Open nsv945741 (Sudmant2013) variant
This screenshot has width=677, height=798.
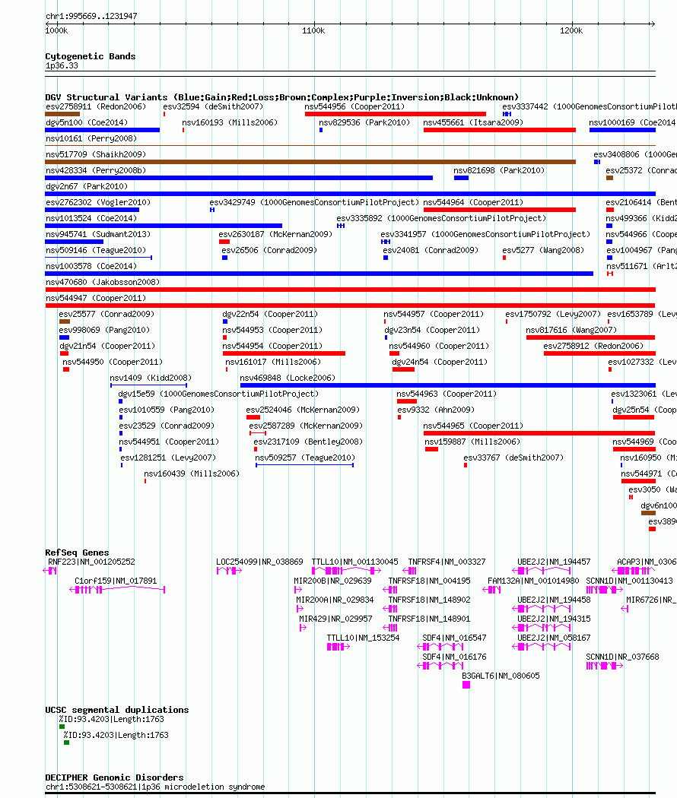pyautogui.click(x=98, y=234)
